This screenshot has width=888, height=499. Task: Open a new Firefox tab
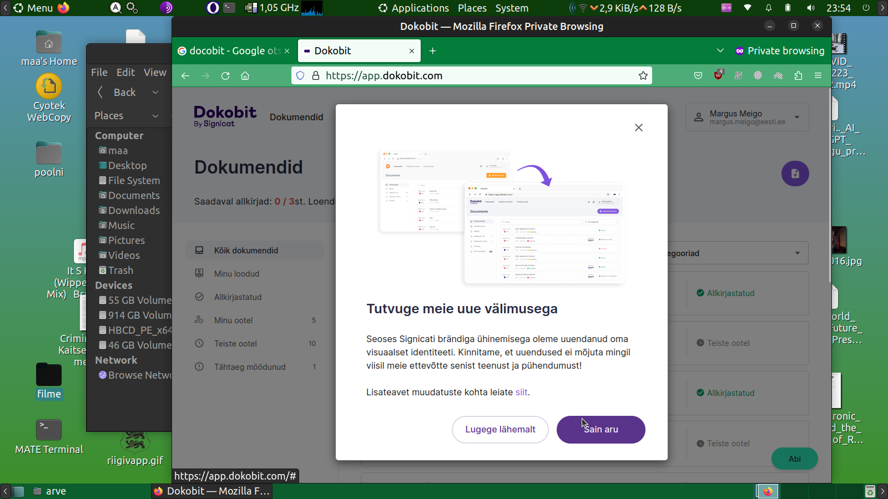click(x=433, y=51)
